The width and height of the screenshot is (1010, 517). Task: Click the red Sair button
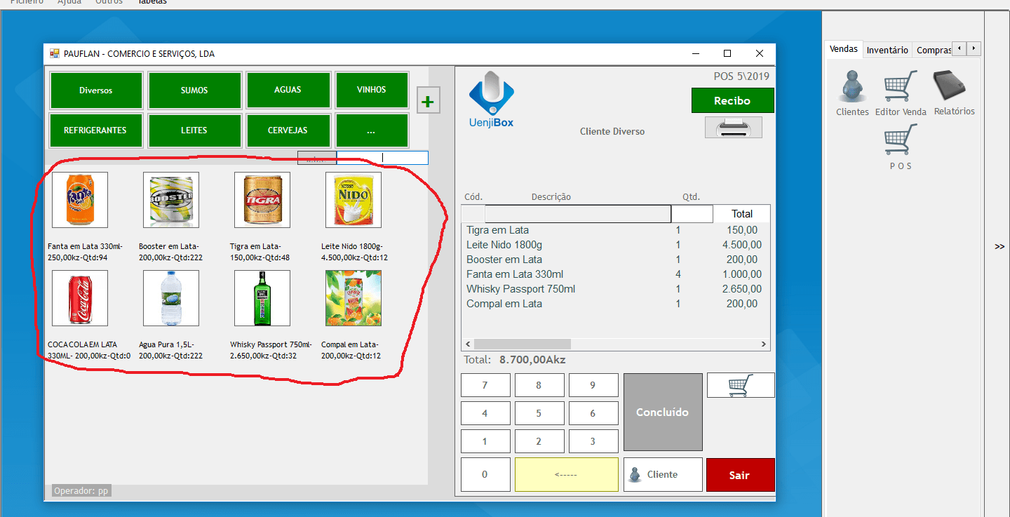pos(740,475)
